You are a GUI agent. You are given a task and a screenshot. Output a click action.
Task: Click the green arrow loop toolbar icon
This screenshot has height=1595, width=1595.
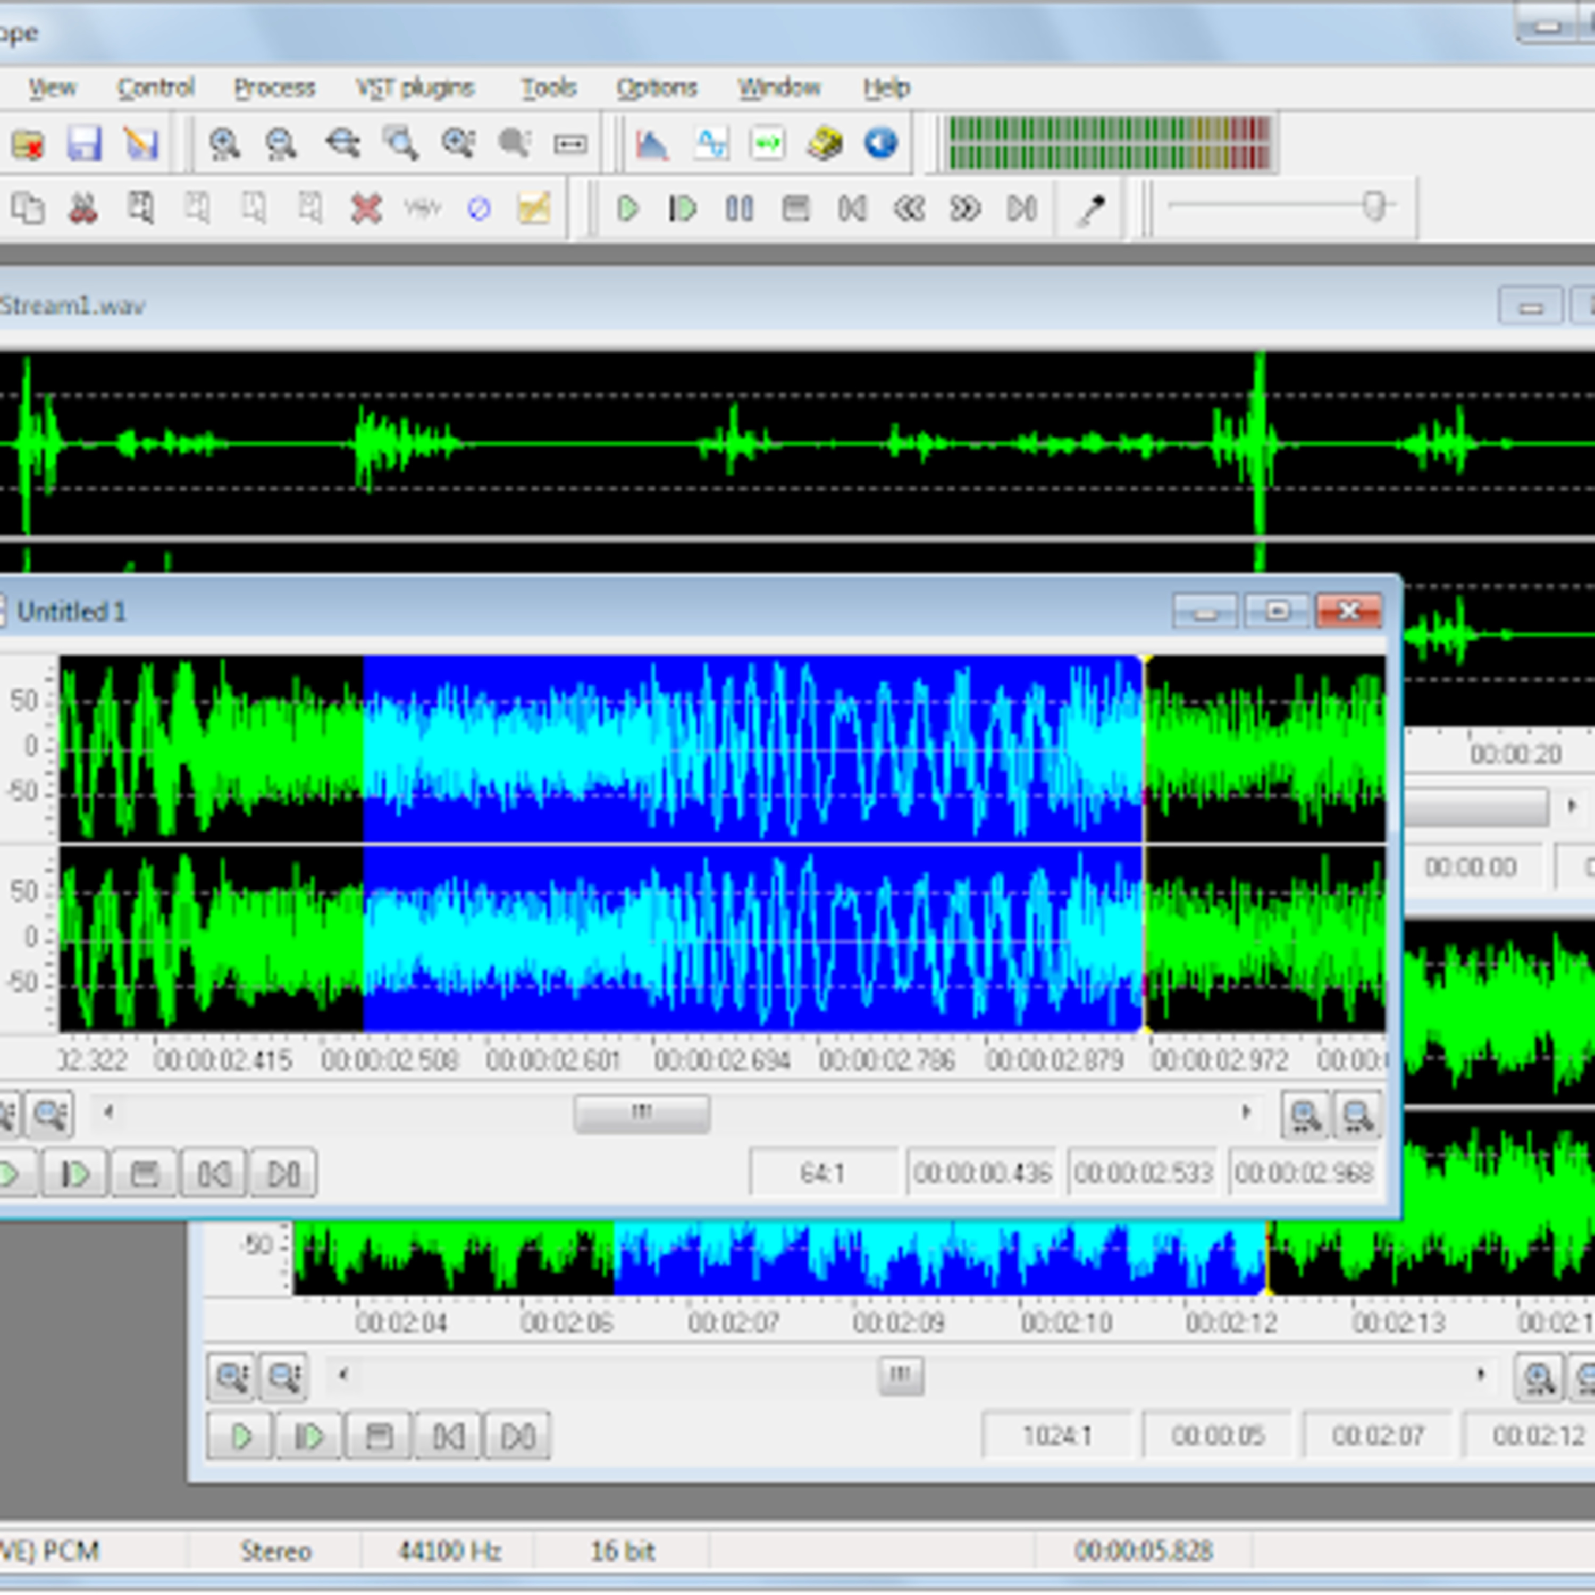point(768,145)
